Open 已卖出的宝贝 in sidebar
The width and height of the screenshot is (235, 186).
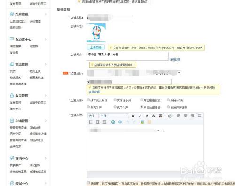point(18,21)
